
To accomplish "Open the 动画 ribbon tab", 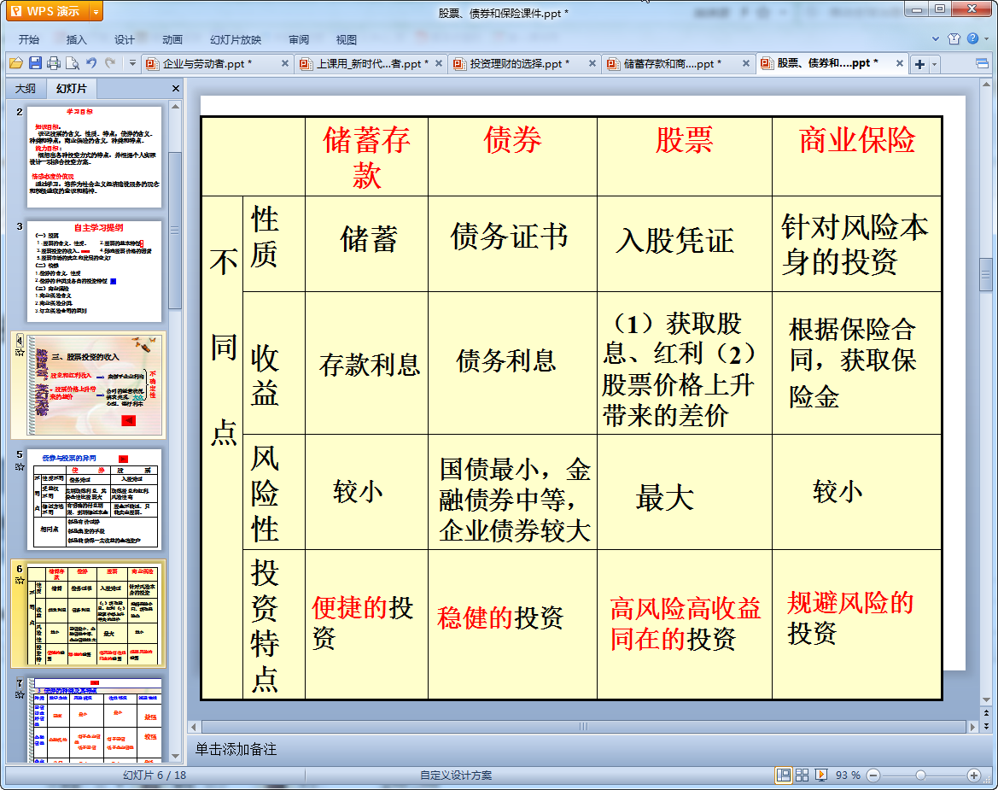I will point(172,39).
